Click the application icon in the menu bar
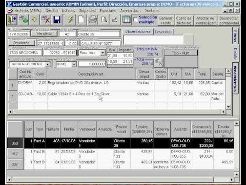 [x=10, y=11]
